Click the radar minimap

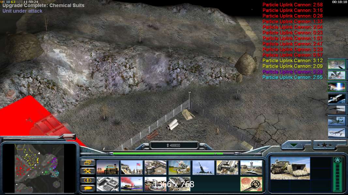(x=39, y=168)
